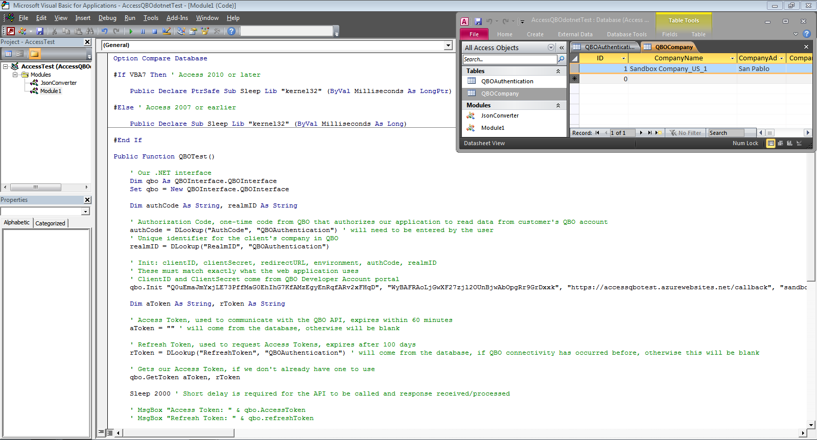This screenshot has height=440, width=817.
Task: Save the VBA project with floppy icon
Action: point(40,31)
